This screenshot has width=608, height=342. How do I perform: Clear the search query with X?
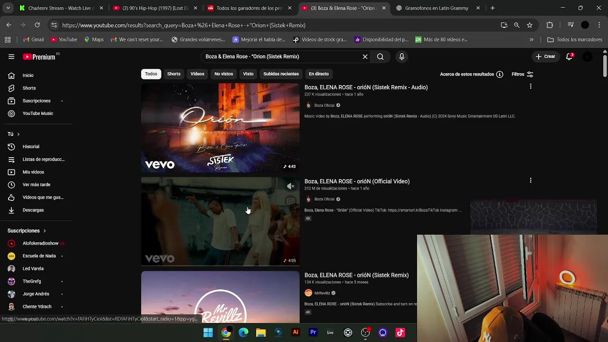coord(365,57)
